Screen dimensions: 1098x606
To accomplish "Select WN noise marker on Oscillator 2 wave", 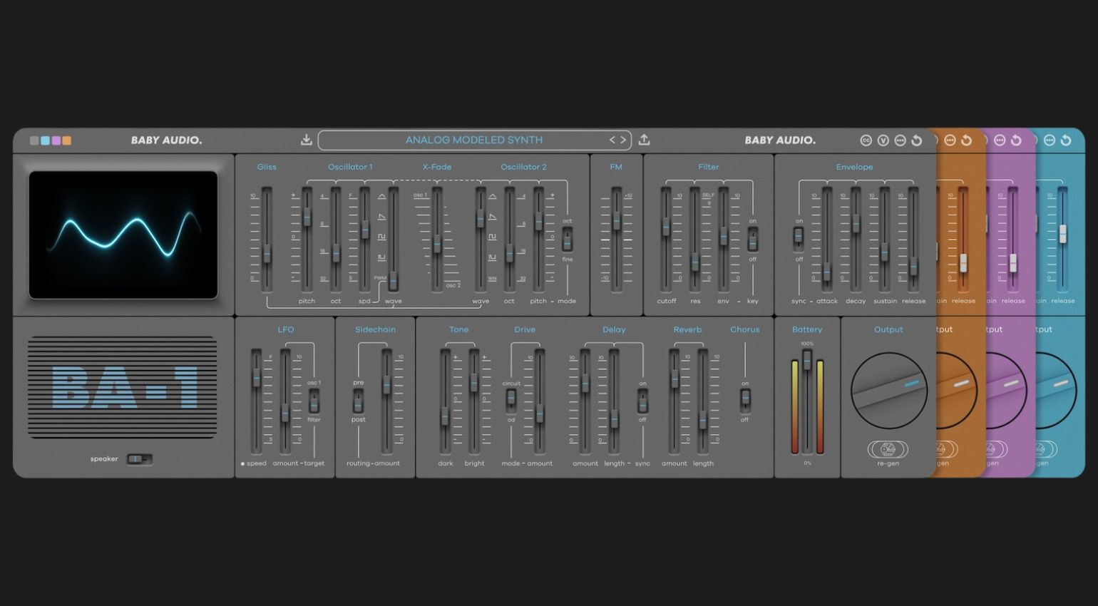I will coord(492,279).
